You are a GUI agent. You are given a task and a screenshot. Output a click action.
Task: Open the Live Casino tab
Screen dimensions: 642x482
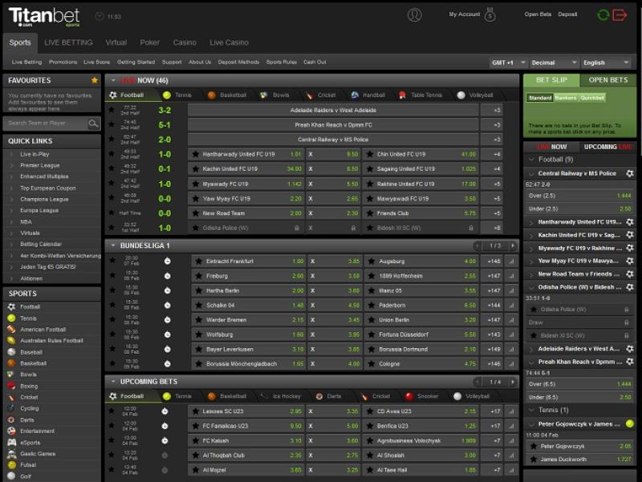point(229,43)
